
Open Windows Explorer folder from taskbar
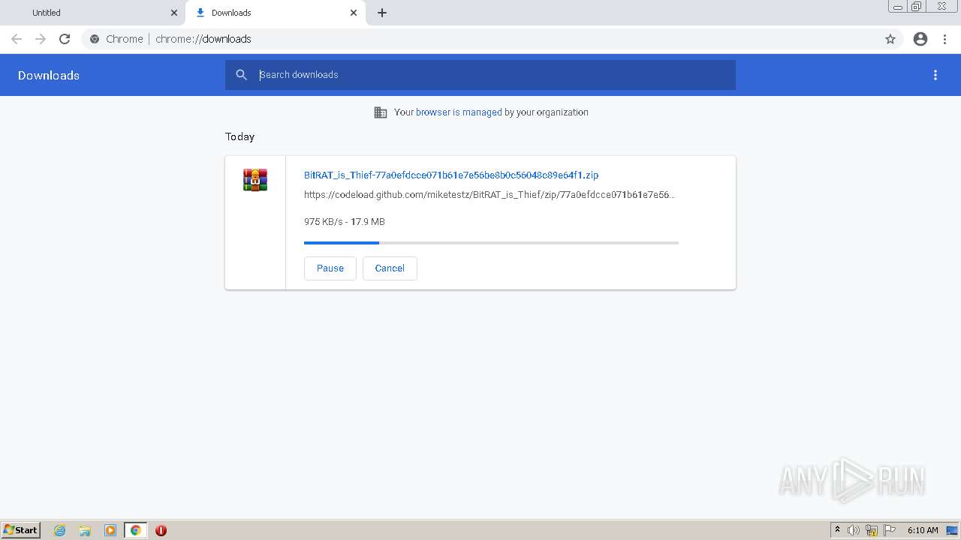[x=85, y=530]
